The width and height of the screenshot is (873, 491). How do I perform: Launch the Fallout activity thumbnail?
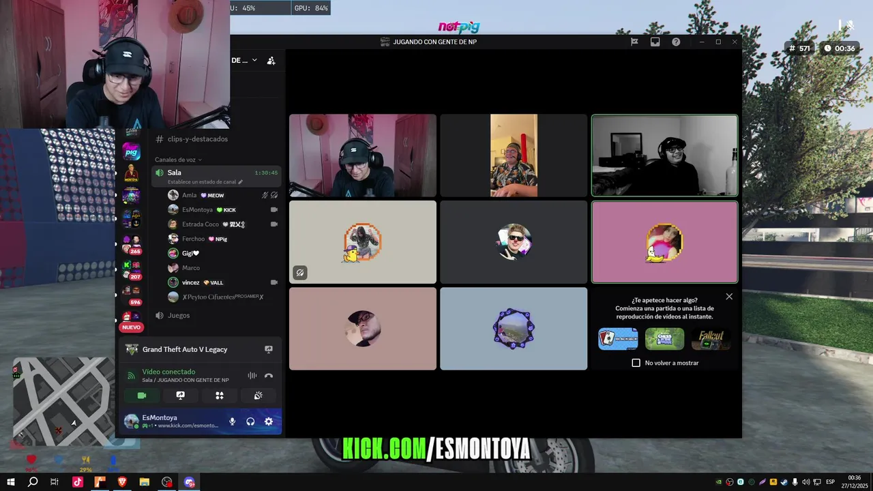click(x=711, y=339)
